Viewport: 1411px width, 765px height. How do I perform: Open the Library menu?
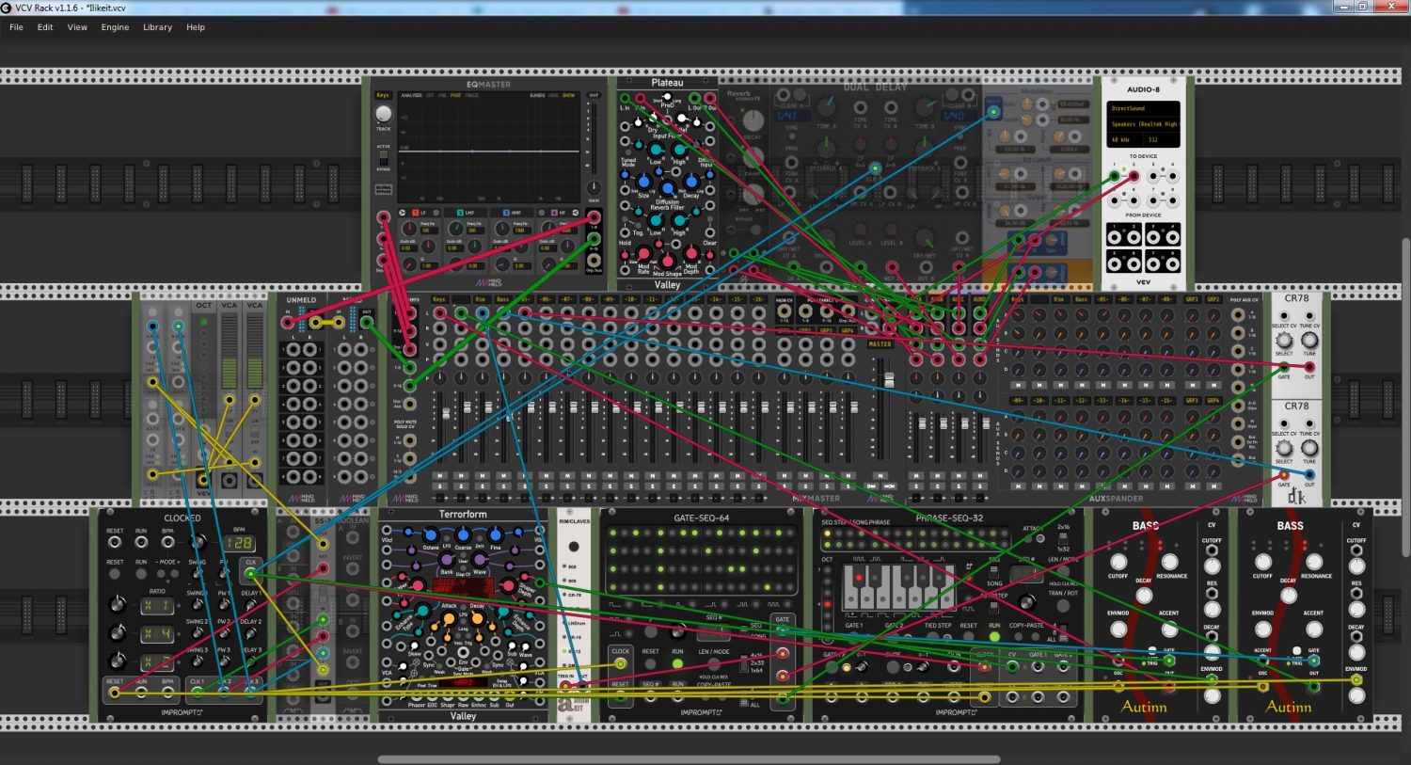(x=157, y=27)
